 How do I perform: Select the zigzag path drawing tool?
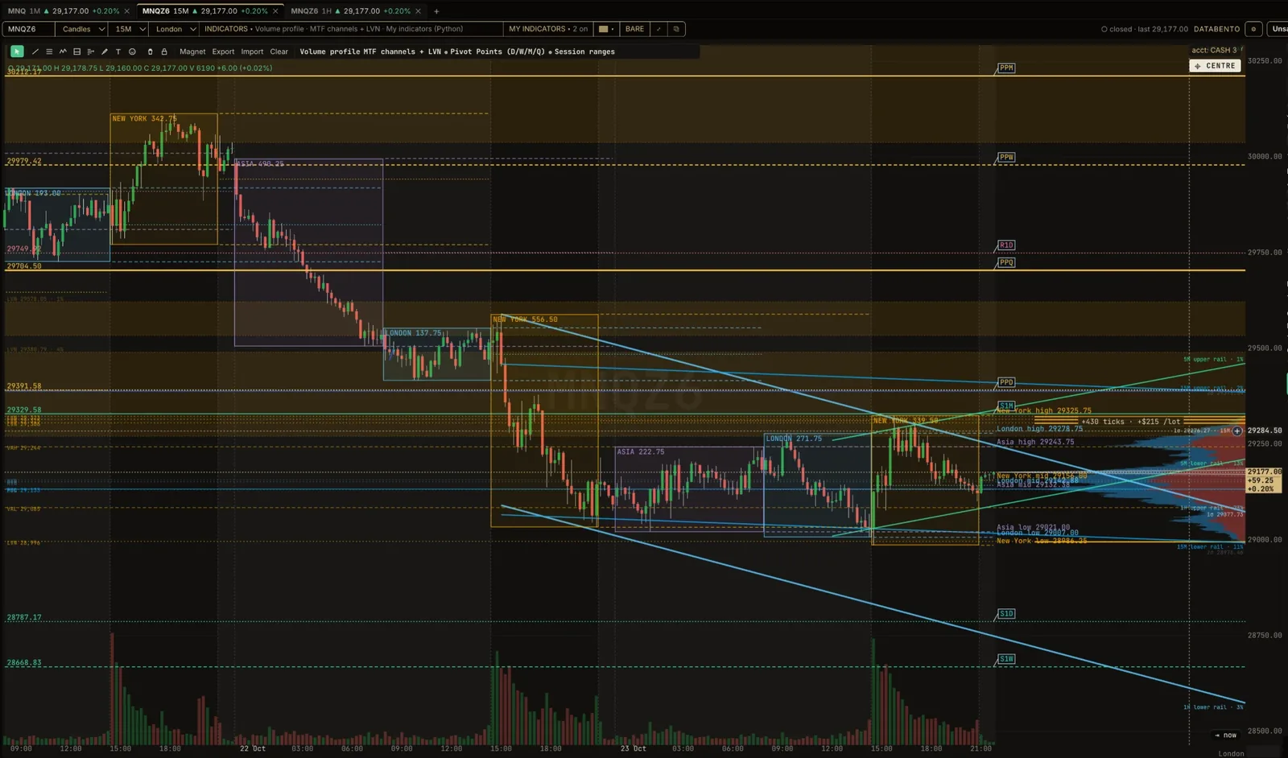(x=63, y=51)
